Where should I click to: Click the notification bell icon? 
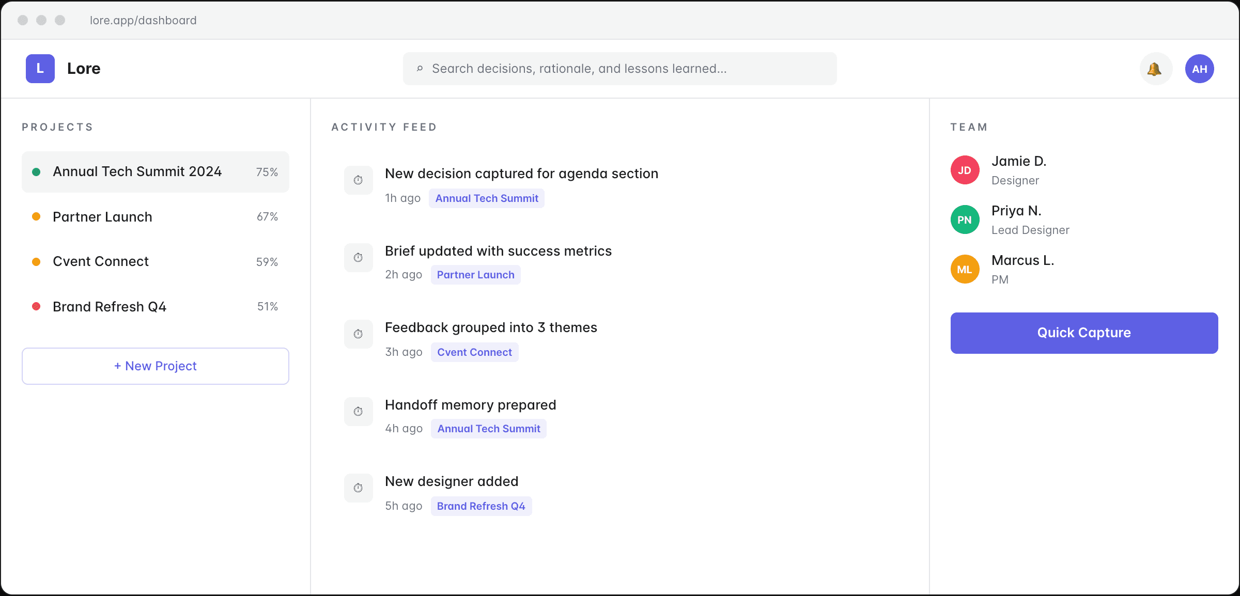(x=1155, y=69)
